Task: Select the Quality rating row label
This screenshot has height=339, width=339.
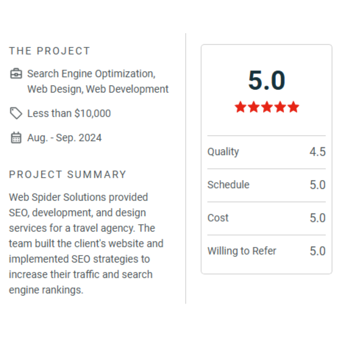Action: [x=223, y=152]
